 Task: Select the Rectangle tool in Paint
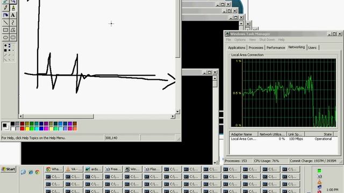5,30
